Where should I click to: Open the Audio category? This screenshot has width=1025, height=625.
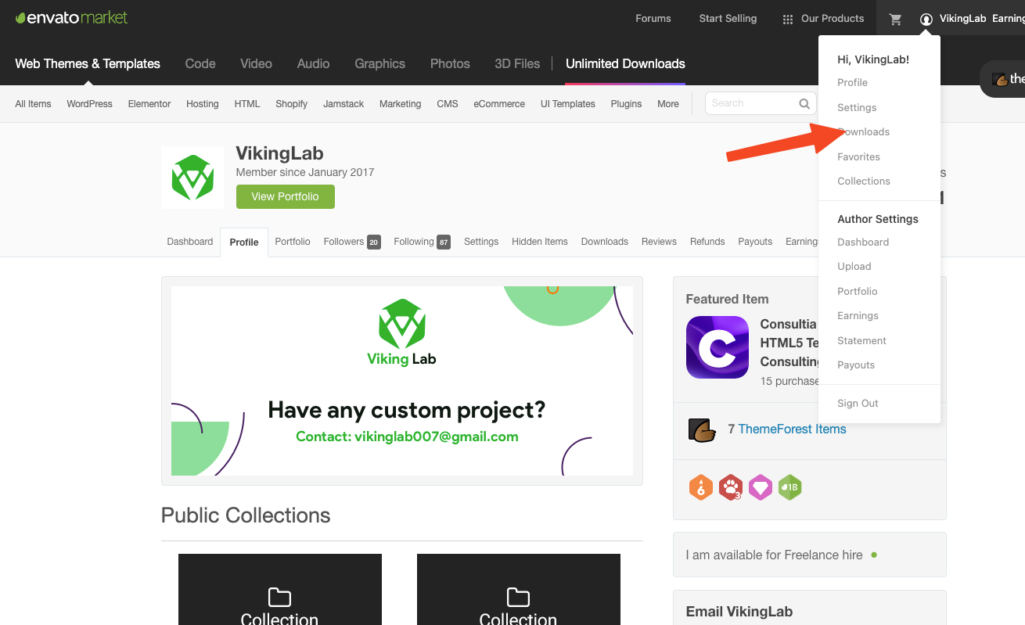313,64
